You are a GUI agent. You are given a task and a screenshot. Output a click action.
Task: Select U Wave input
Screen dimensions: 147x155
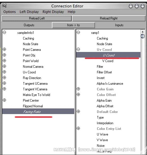(102, 134)
